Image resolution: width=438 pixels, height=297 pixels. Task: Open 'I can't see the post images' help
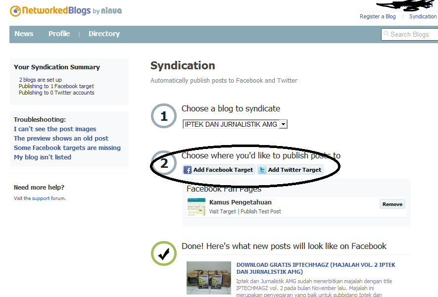click(x=55, y=129)
